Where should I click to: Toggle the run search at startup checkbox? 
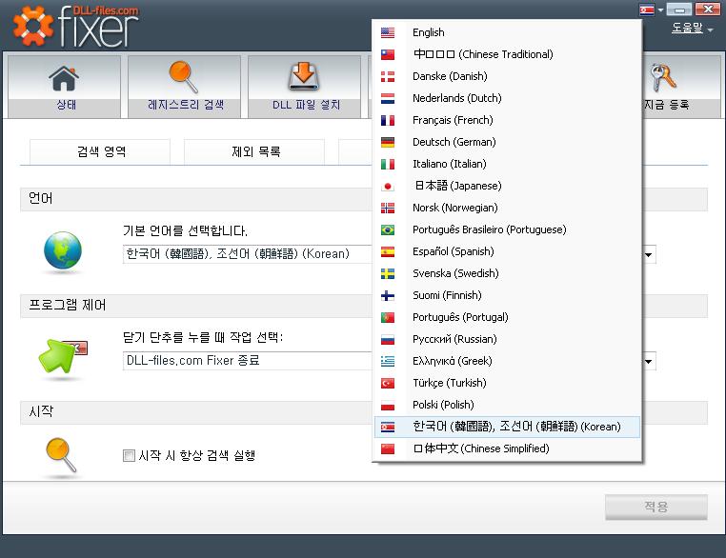pos(130,455)
